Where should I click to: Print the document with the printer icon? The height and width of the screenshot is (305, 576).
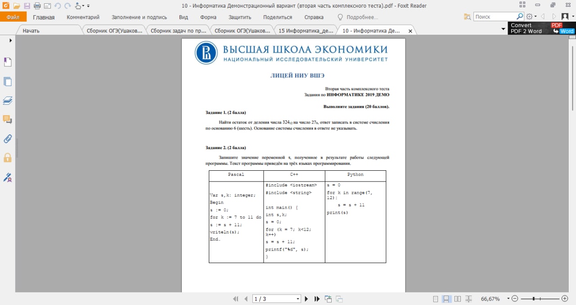(x=37, y=6)
